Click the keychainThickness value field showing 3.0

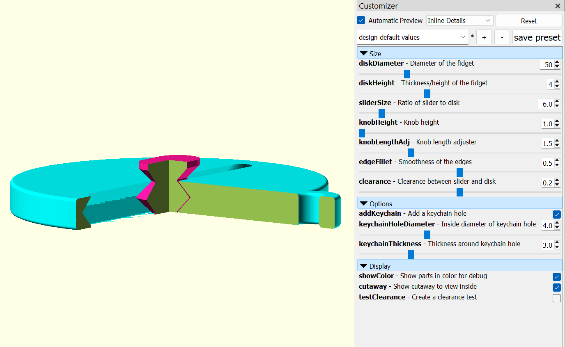tap(547, 245)
